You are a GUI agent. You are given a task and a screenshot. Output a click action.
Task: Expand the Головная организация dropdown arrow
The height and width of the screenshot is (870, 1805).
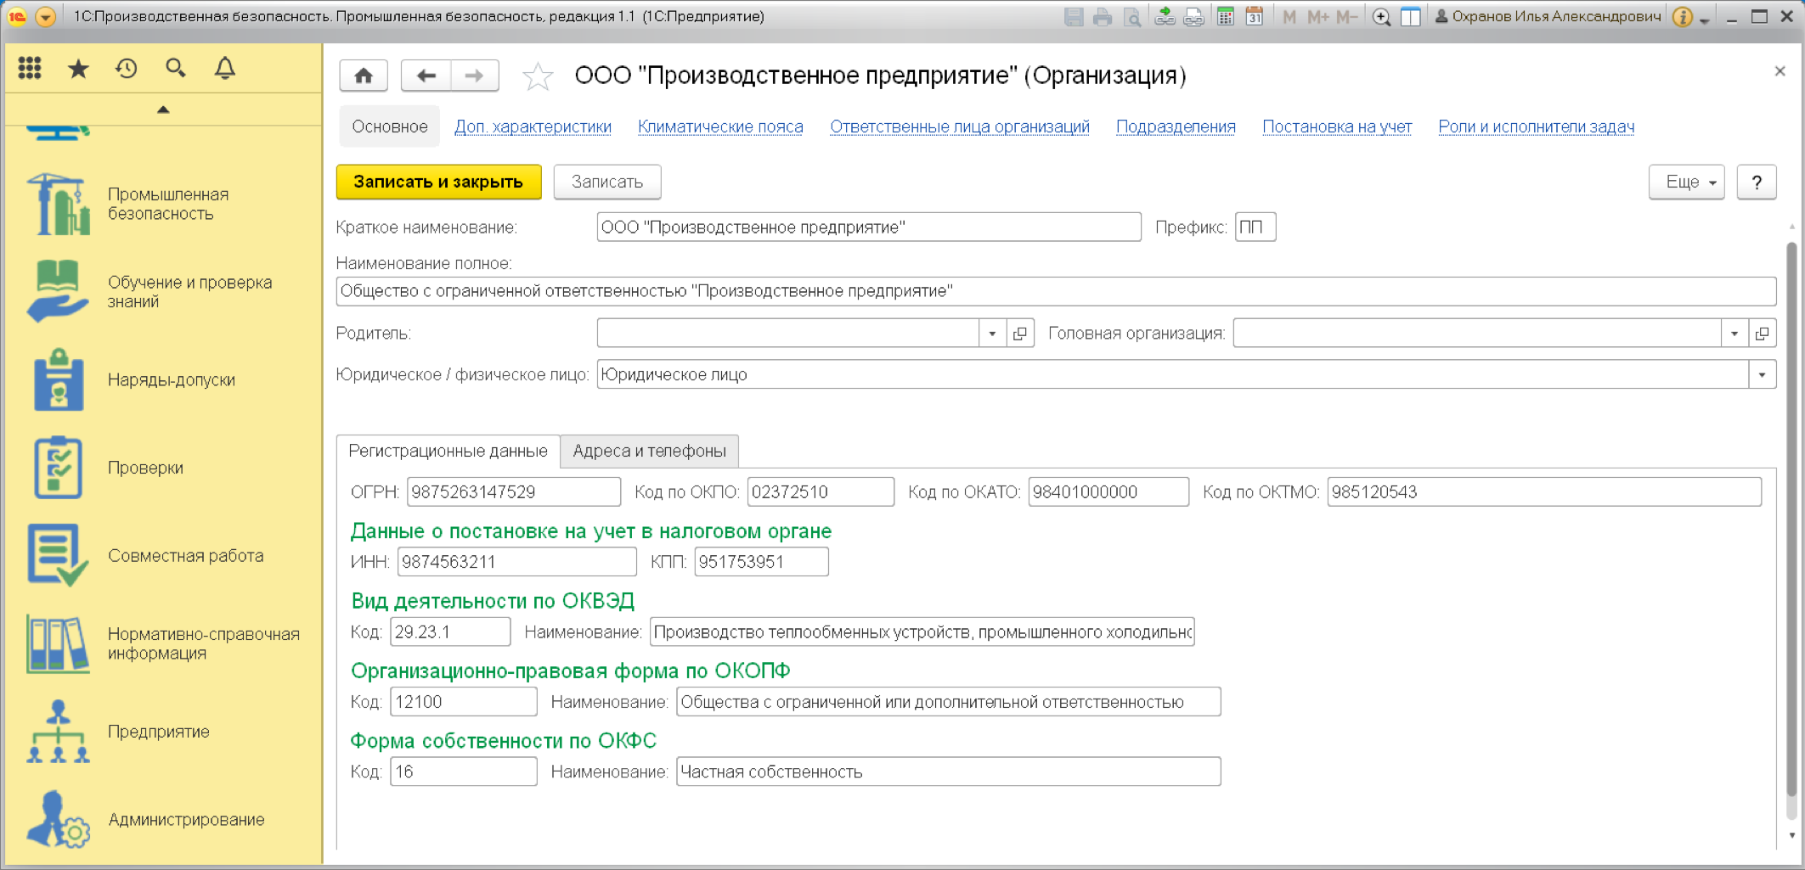(1734, 334)
